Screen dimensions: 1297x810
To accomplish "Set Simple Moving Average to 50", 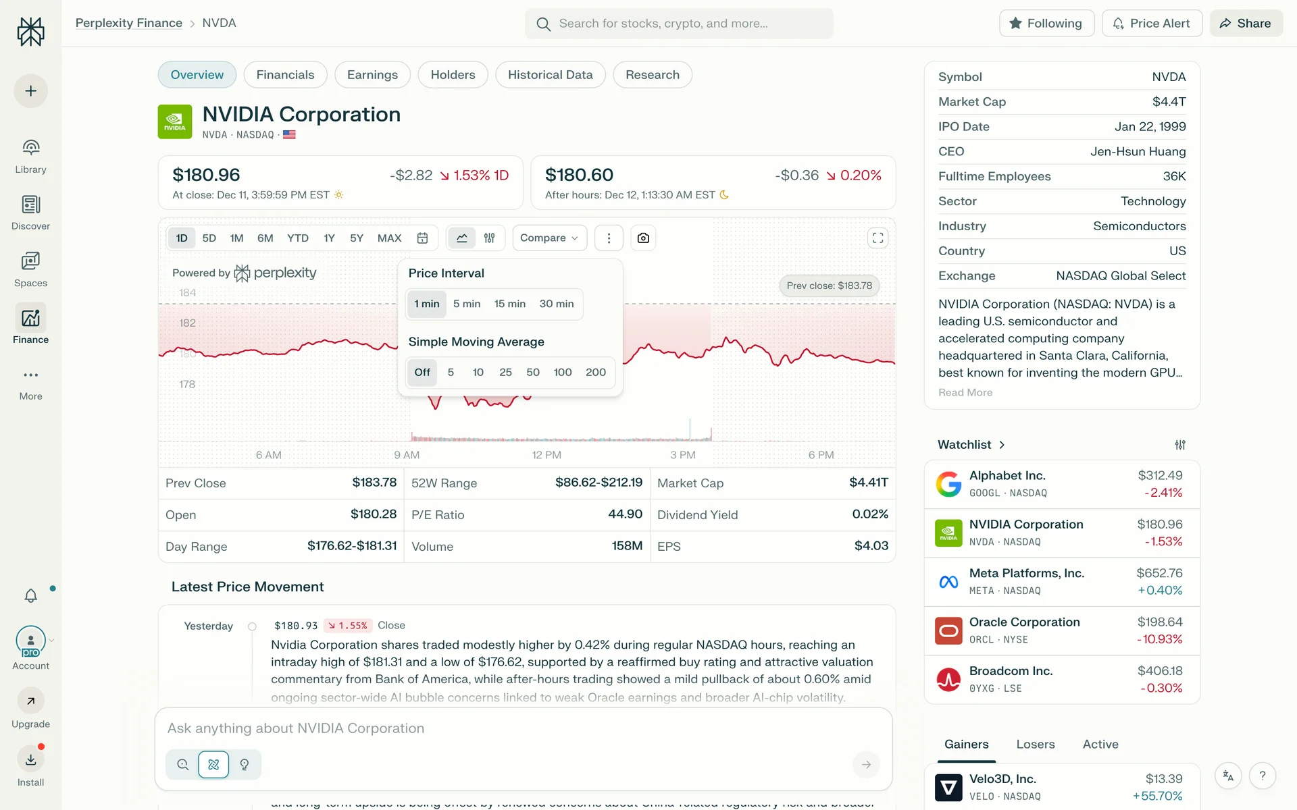I will (x=532, y=372).
